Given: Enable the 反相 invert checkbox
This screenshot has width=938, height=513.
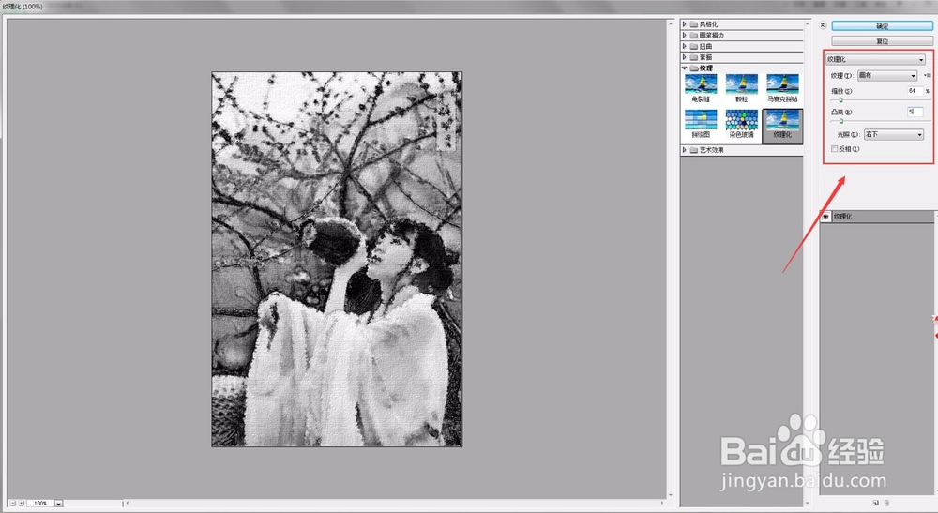Looking at the screenshot, I should point(834,149).
